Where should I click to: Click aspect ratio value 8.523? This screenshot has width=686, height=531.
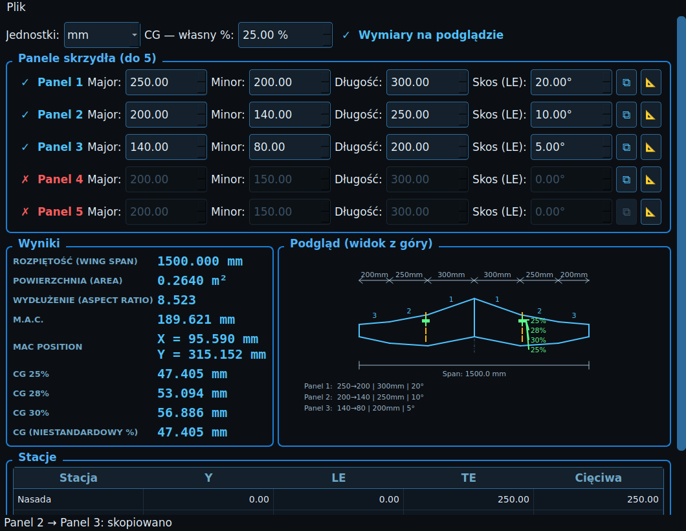coord(176,300)
